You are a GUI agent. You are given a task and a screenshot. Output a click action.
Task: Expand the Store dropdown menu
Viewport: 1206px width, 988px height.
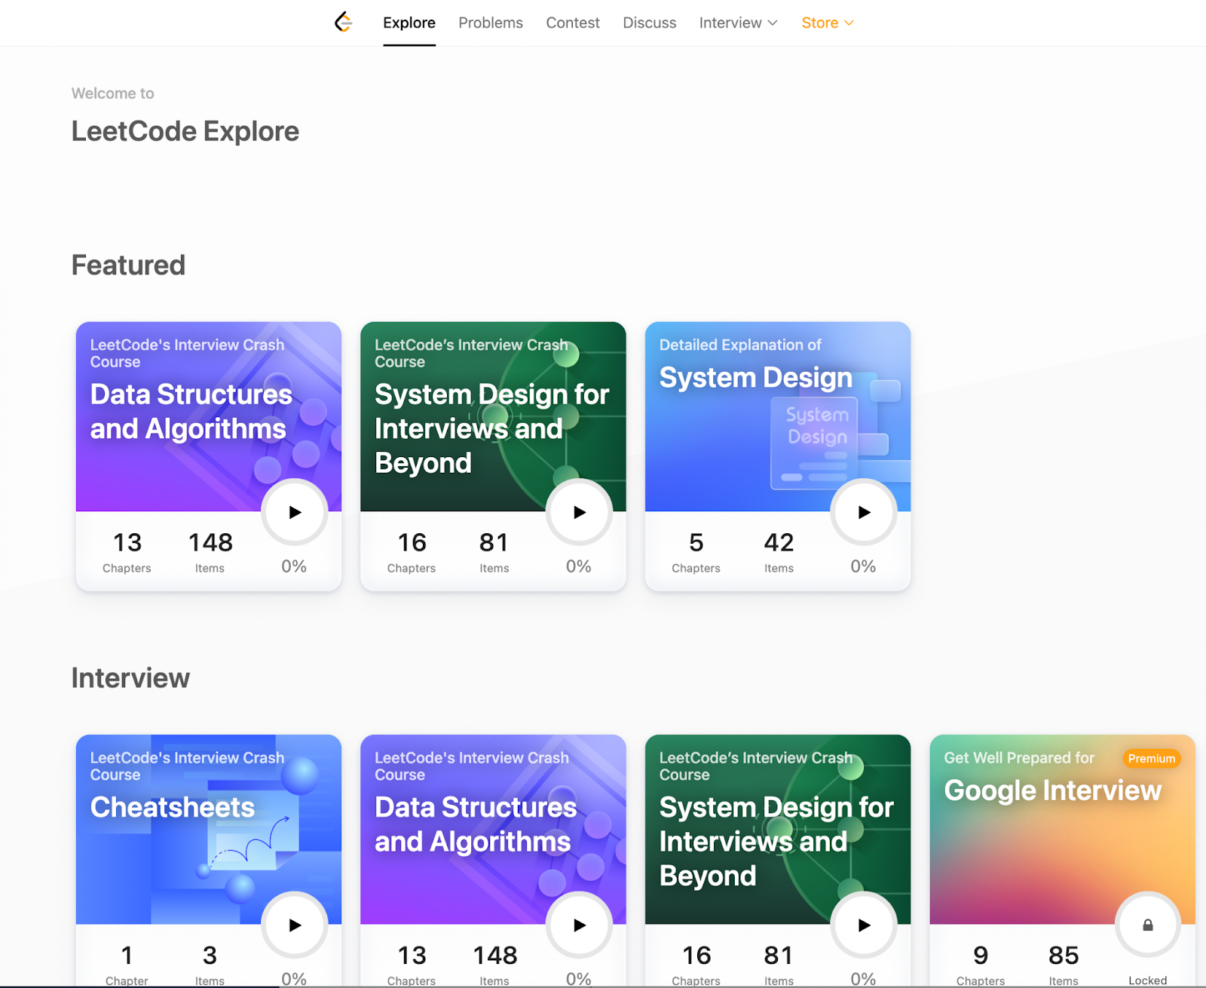point(828,23)
